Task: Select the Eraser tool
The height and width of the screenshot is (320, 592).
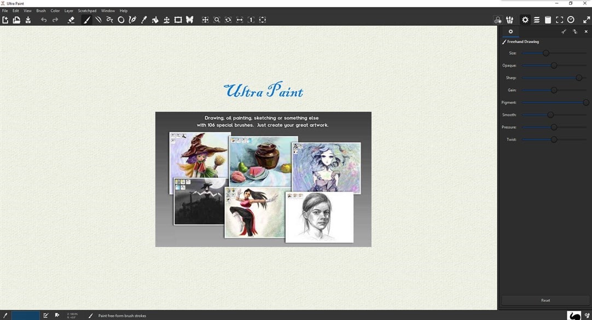Action: click(71, 20)
